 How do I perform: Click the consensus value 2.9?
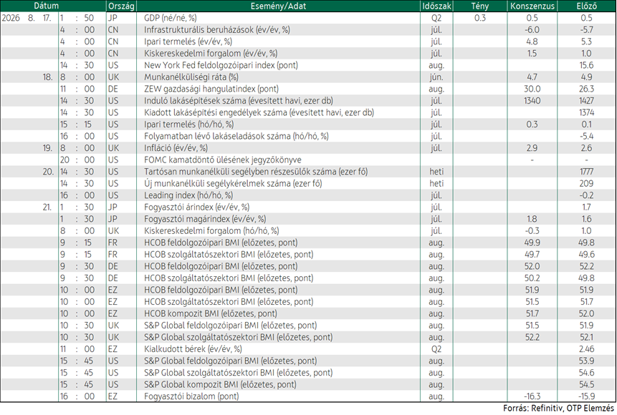click(x=532, y=148)
